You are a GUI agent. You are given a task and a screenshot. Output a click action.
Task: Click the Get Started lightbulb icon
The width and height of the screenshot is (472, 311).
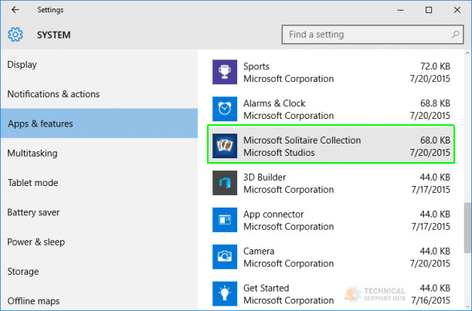click(x=225, y=293)
